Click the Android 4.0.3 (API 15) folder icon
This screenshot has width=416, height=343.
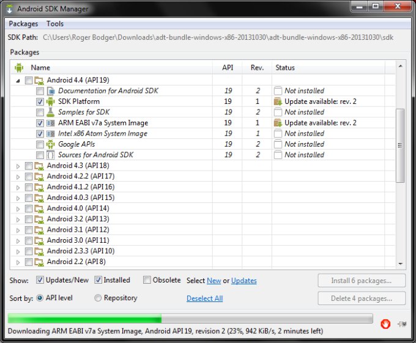pos(39,197)
